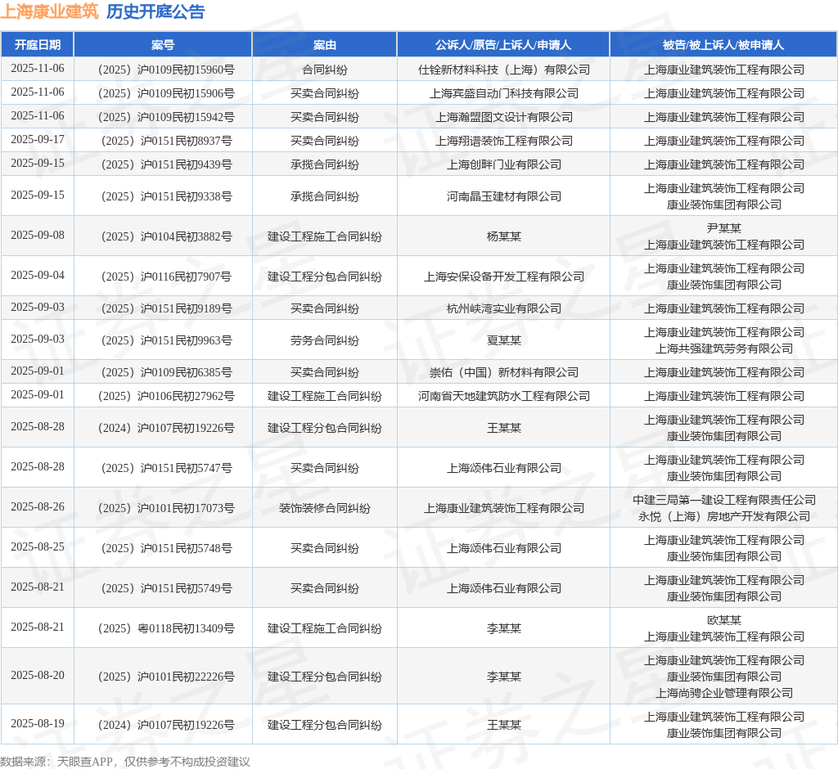Select case number (2025)沪0116民初7907号
The height and width of the screenshot is (769, 838).
coord(166,277)
